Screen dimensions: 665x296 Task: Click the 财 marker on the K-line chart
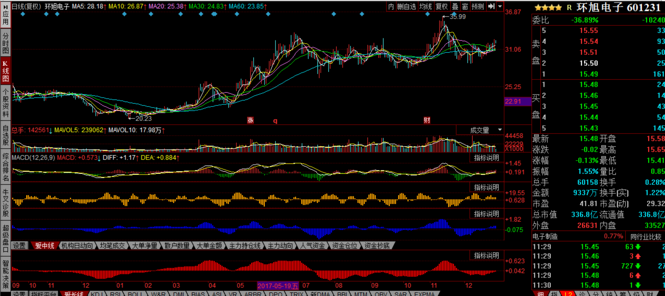tap(427, 120)
